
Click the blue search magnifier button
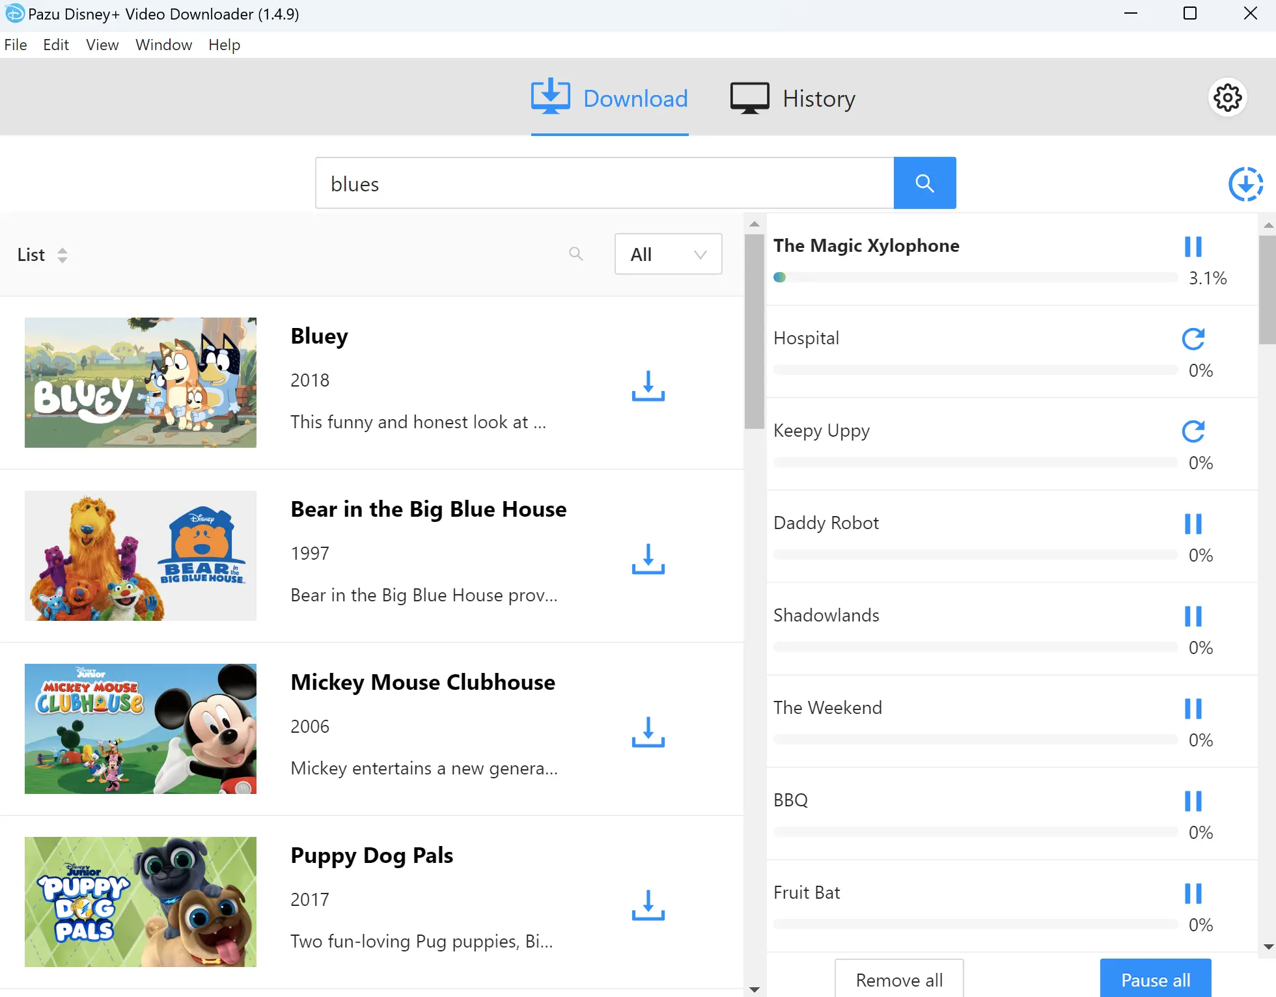pos(924,183)
